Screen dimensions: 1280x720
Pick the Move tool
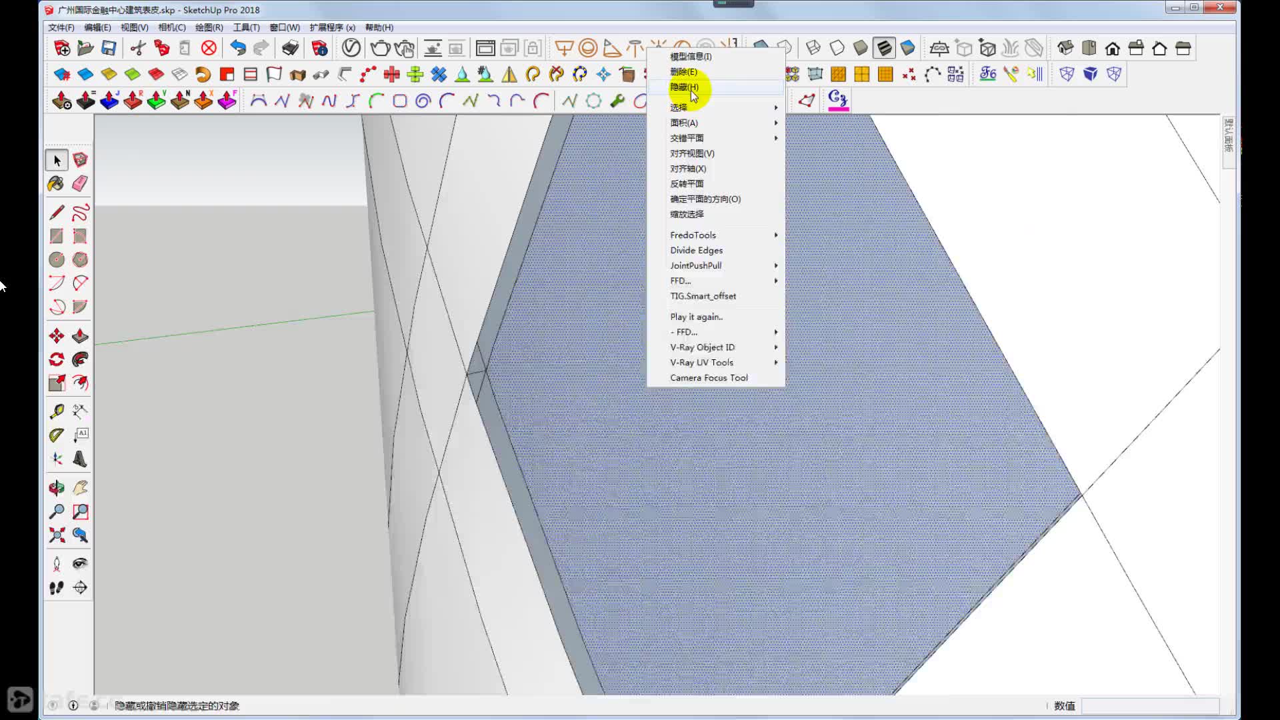point(57,336)
